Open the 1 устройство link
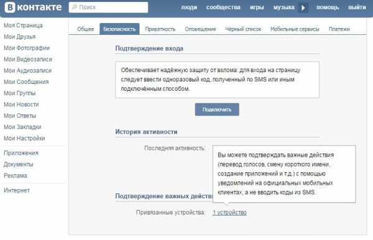This screenshot has width=373, height=240. coord(229,213)
